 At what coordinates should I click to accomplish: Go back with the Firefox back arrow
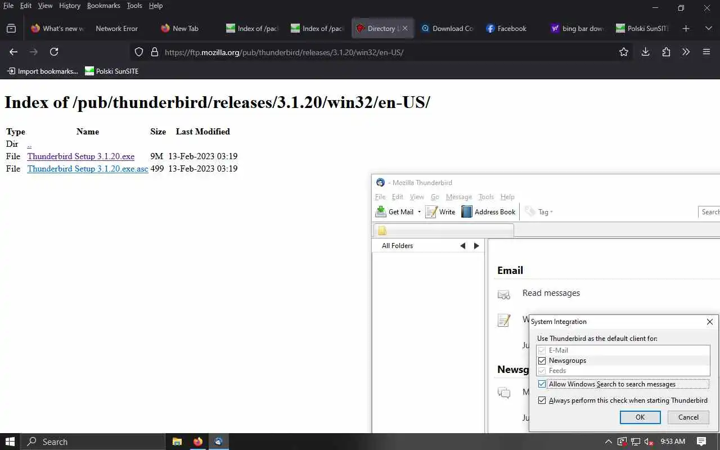(x=13, y=52)
